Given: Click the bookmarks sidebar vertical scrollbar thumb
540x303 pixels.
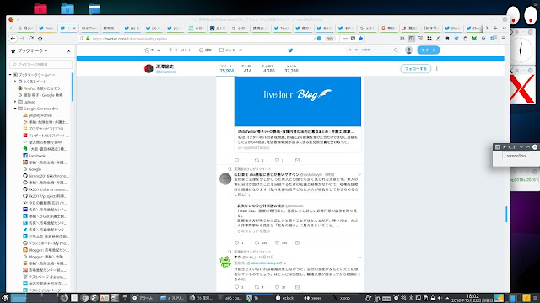Looking at the screenshot, I should pos(73,87).
